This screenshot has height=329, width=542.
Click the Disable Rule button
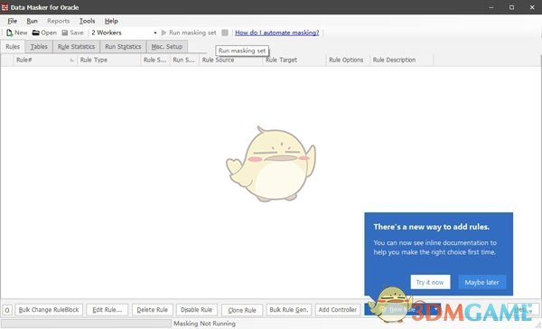coord(197,310)
